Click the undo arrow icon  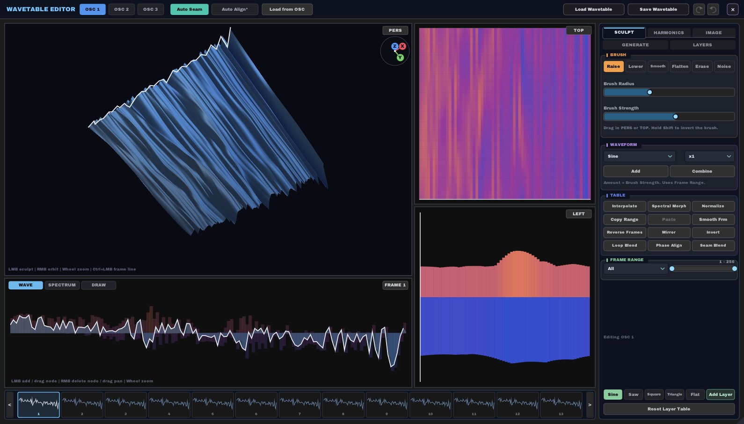[713, 9]
